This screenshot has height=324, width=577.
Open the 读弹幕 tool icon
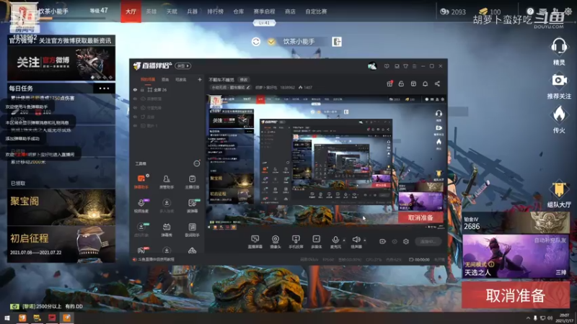(x=192, y=205)
